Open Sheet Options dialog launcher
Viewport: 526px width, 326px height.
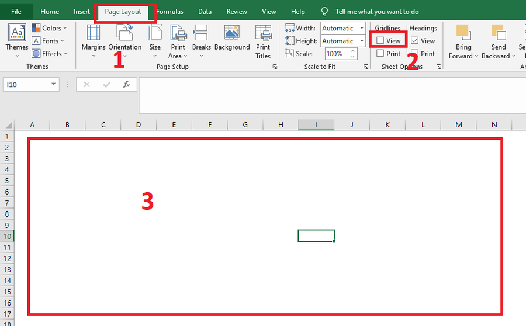pos(439,67)
